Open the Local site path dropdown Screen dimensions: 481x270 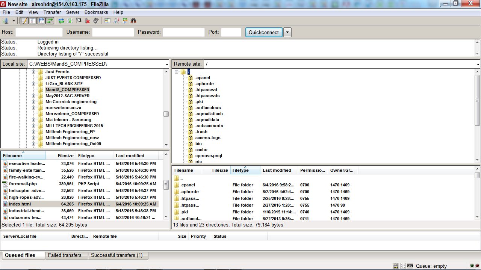[x=167, y=64]
